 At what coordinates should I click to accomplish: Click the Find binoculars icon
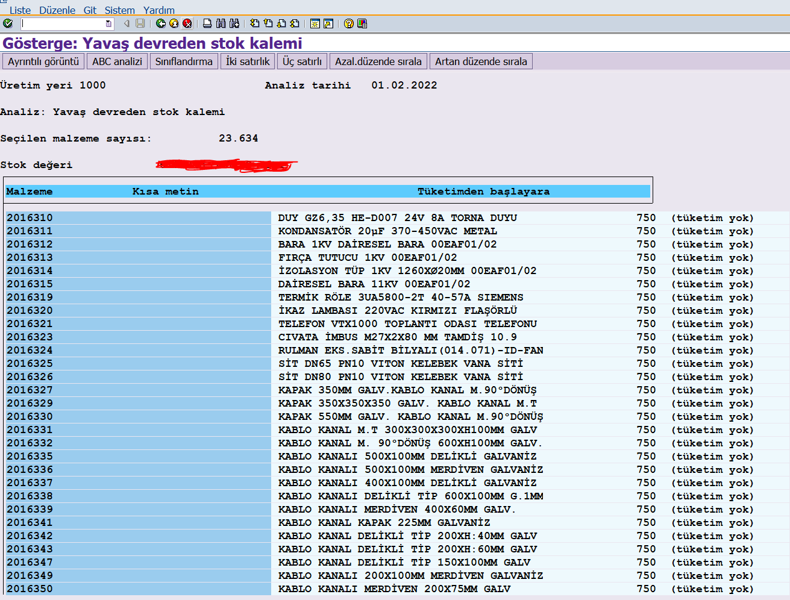point(221,23)
